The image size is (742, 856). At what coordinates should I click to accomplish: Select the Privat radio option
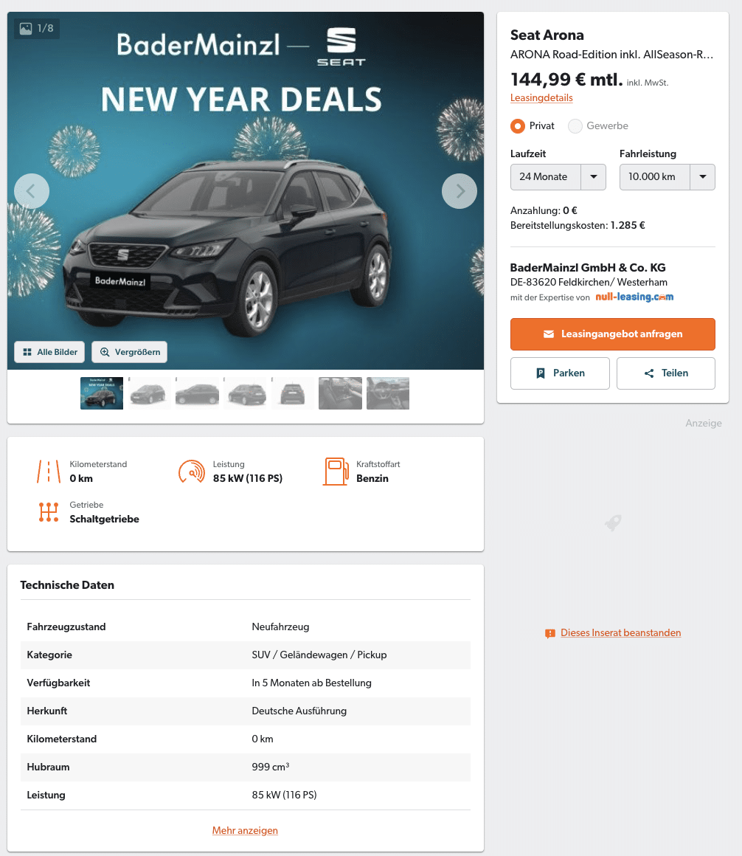pos(518,126)
